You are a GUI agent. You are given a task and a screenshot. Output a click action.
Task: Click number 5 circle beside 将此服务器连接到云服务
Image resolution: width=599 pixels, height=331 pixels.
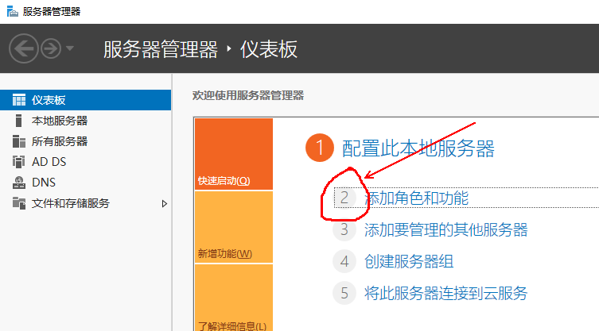[344, 293]
